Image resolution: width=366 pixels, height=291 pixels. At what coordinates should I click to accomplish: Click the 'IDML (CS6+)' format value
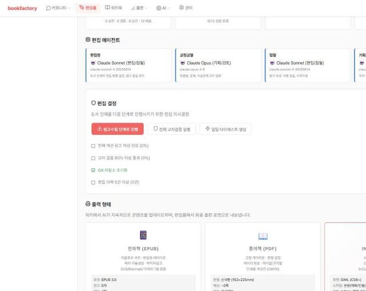click(351, 280)
